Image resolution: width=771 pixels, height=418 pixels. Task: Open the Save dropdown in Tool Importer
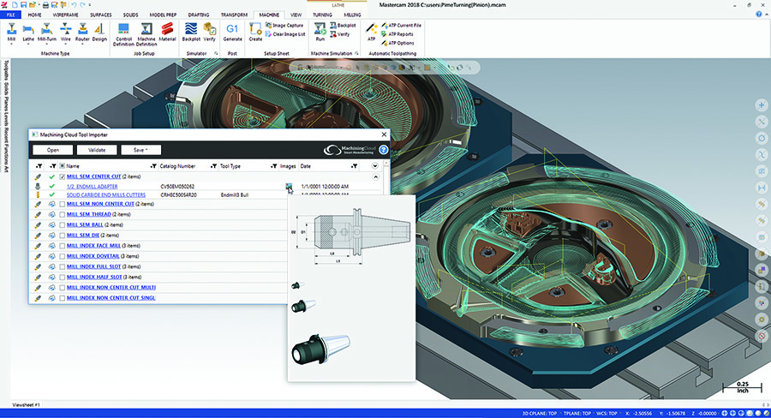coord(140,150)
